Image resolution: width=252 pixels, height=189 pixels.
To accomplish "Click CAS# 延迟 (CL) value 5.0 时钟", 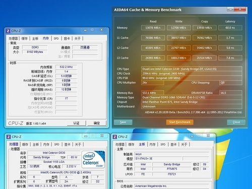I will pyautogui.click(x=66, y=76).
